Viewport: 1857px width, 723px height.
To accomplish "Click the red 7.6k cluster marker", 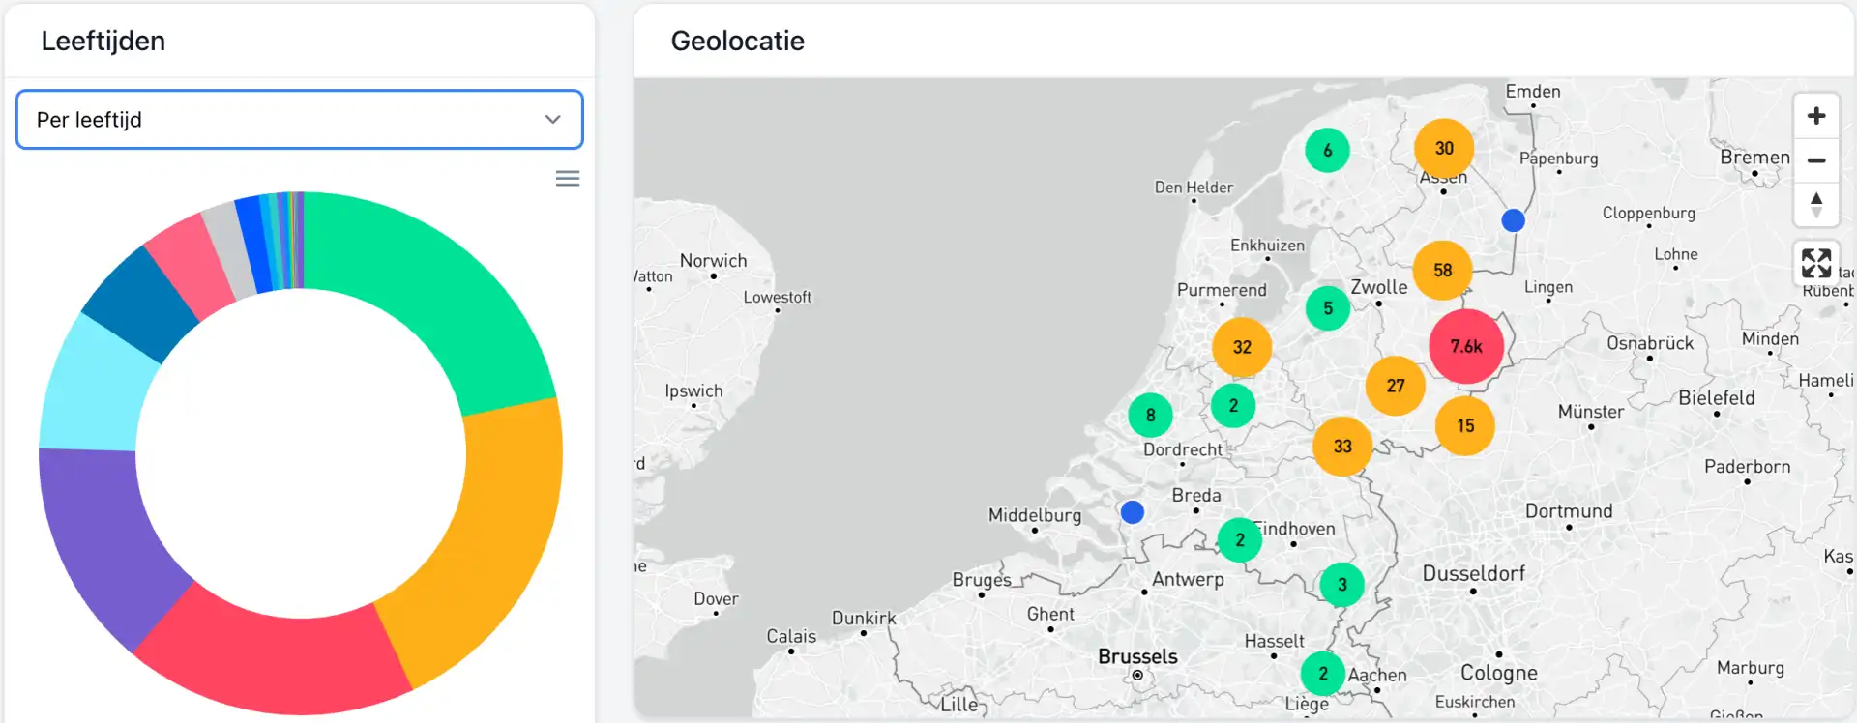I will click(x=1465, y=346).
